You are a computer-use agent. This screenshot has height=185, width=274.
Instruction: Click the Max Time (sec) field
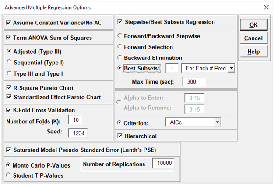(x=194, y=81)
